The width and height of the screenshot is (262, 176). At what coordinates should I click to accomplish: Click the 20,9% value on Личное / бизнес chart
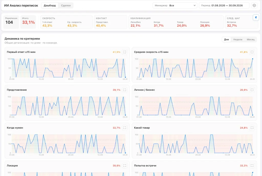(x=244, y=90)
